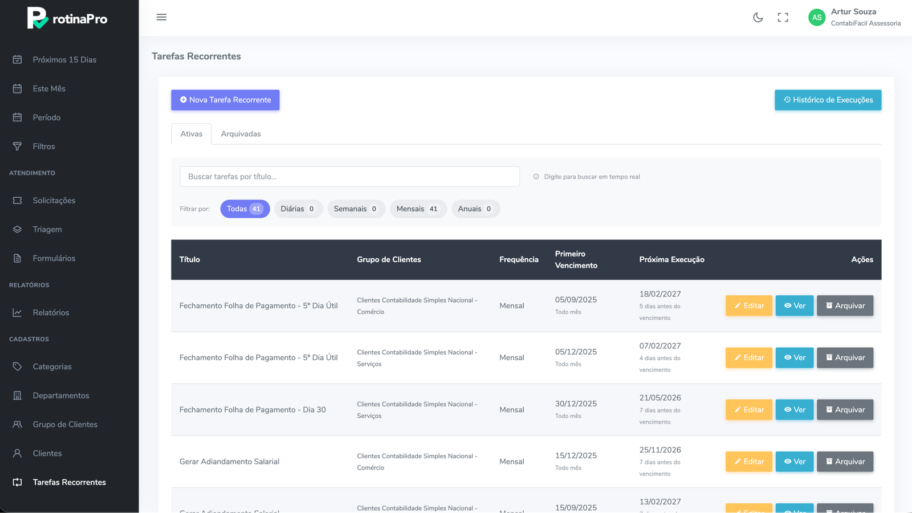Click the hamburger menu icon

point(161,17)
